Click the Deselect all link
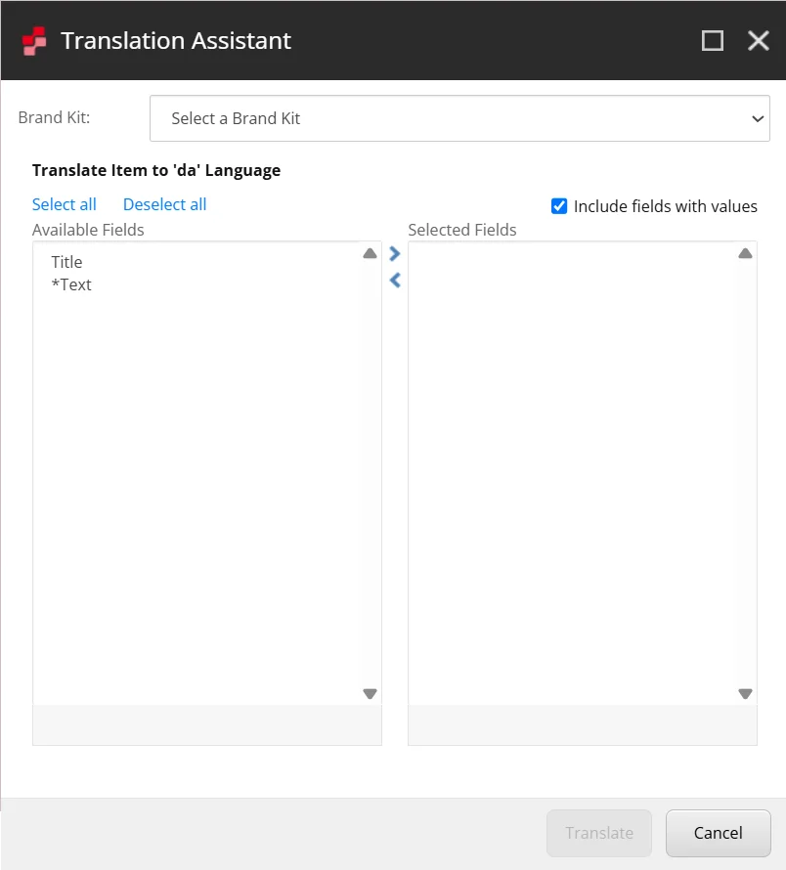 [165, 204]
